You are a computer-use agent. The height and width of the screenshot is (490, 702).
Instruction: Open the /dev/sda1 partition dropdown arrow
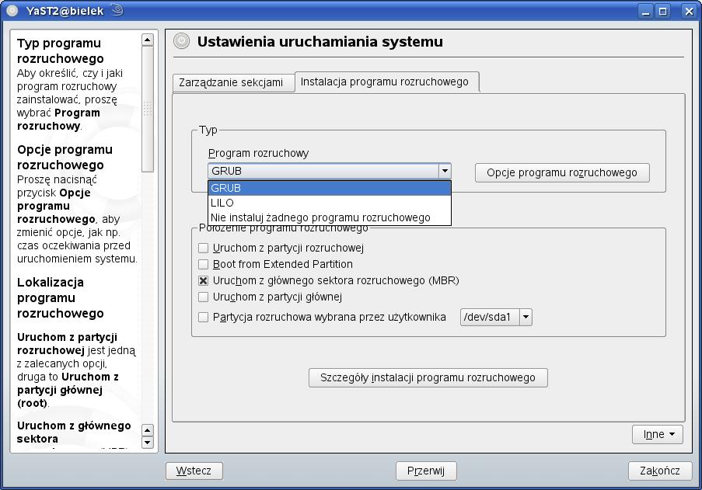click(x=526, y=317)
